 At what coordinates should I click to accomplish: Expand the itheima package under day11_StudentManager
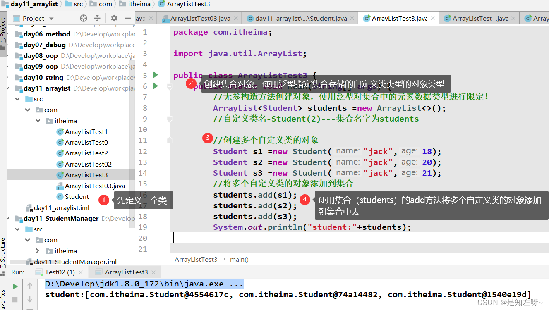point(38,251)
